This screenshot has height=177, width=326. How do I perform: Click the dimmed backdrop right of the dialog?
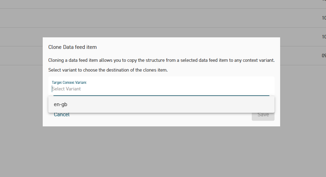(303, 105)
